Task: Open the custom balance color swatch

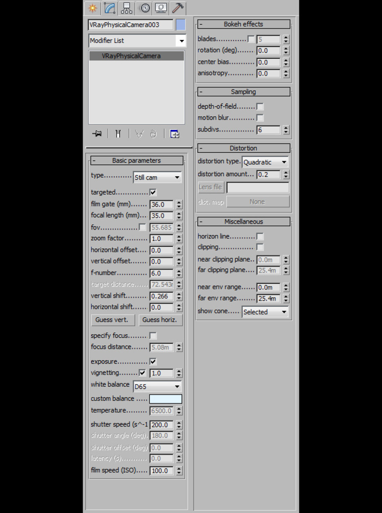Action: 166,399
